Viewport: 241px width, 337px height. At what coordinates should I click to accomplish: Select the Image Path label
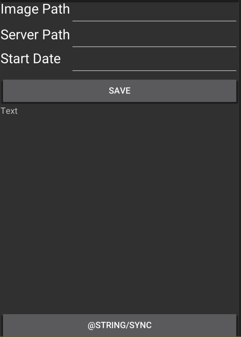tap(34, 10)
